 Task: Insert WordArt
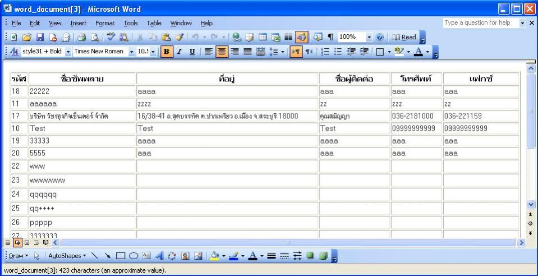click(159, 256)
